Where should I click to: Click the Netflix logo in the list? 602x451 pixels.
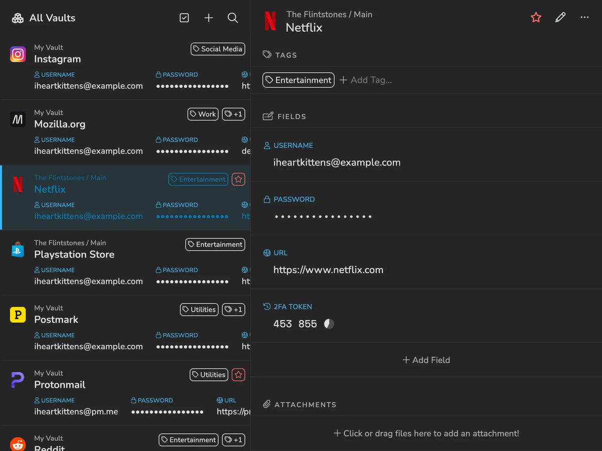(18, 184)
